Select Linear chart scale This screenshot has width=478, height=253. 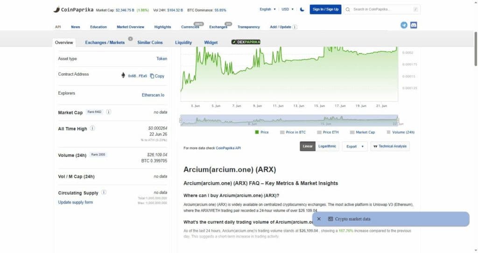[308, 146]
